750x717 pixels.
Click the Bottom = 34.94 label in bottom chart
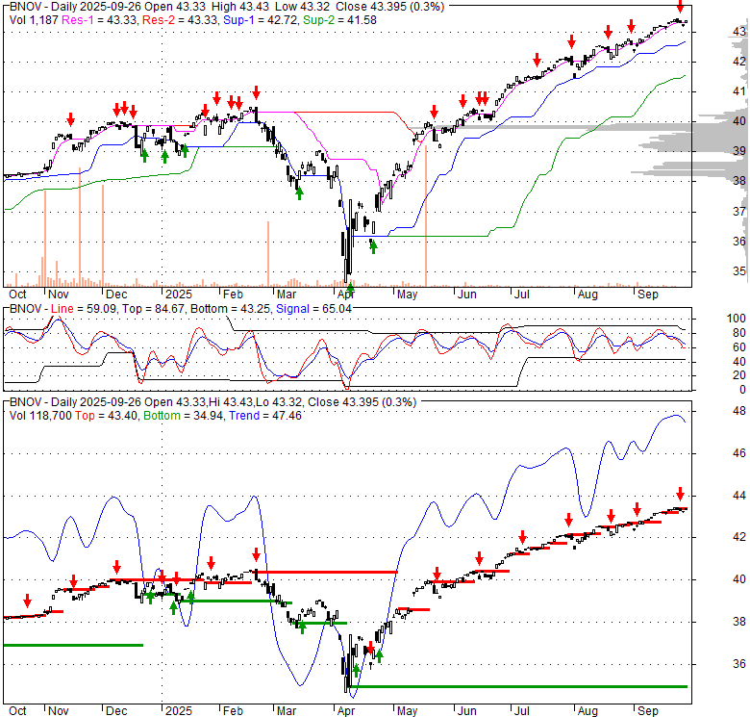184,416
